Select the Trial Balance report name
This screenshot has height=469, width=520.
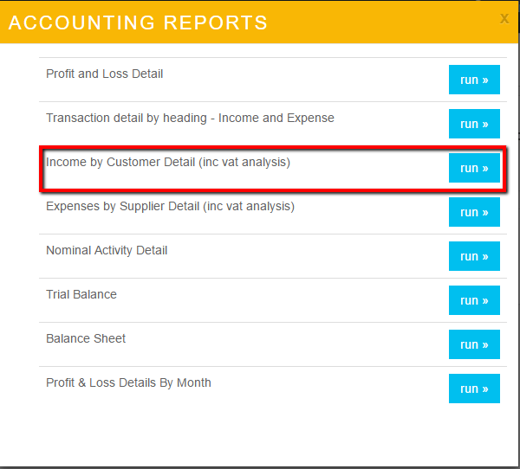pyautogui.click(x=81, y=295)
